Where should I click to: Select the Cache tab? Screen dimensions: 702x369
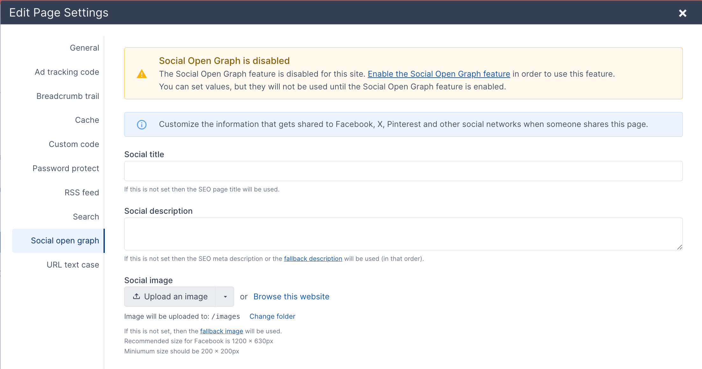(87, 120)
